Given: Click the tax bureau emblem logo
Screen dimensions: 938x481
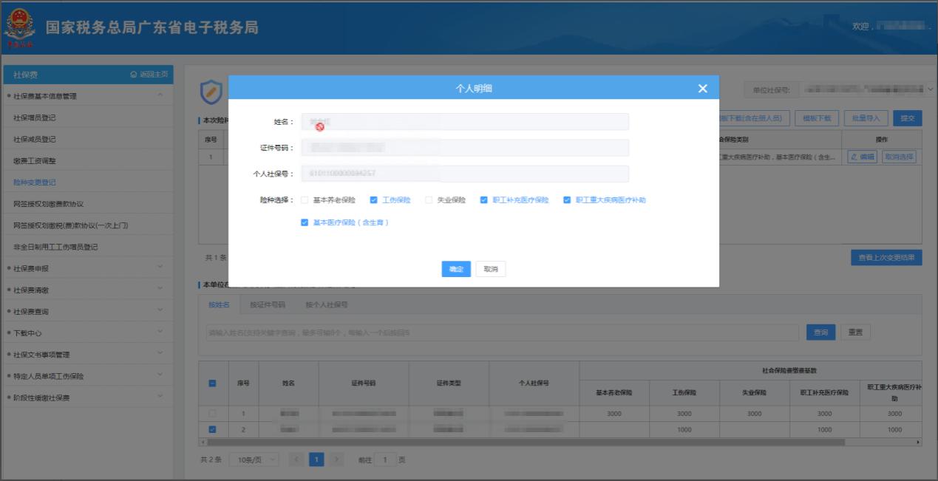Looking at the screenshot, I should pos(20,27).
